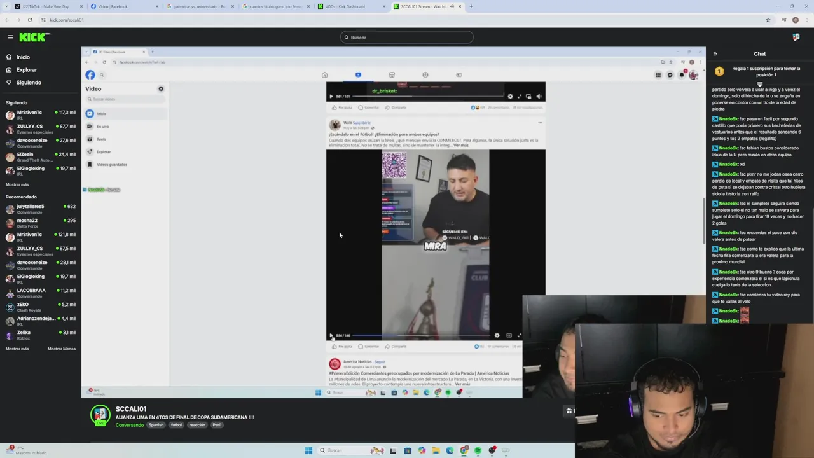The height and width of the screenshot is (458, 814).
Task: Open Facebook notifications bell
Action: point(682,75)
